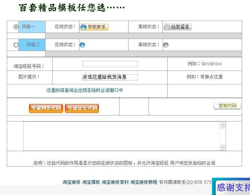250x195 pixels.
Task: Click the 风格一 blue label cell
Action: click(x=32, y=27)
